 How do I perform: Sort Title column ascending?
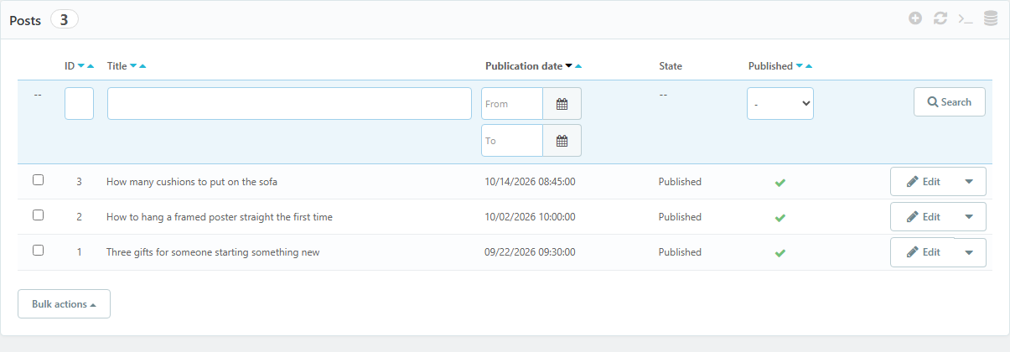[142, 66]
